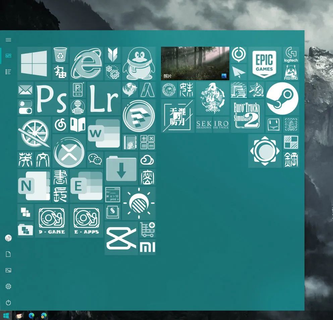Open the Photoshop (Ps) tile
This screenshot has height=320, width=333.
[x=52, y=98]
